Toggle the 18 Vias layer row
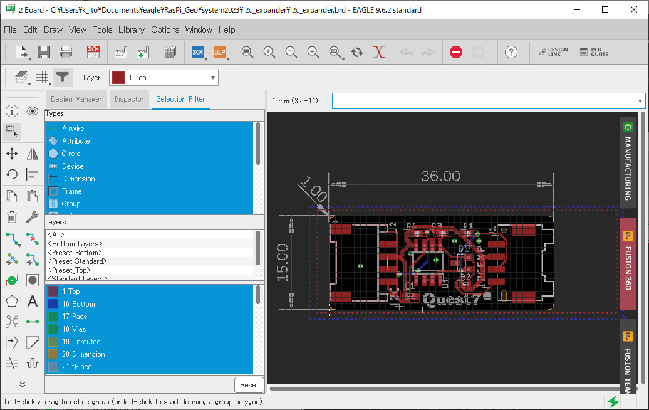Screen dimensions: 649x410 pyautogui.click(x=150, y=329)
